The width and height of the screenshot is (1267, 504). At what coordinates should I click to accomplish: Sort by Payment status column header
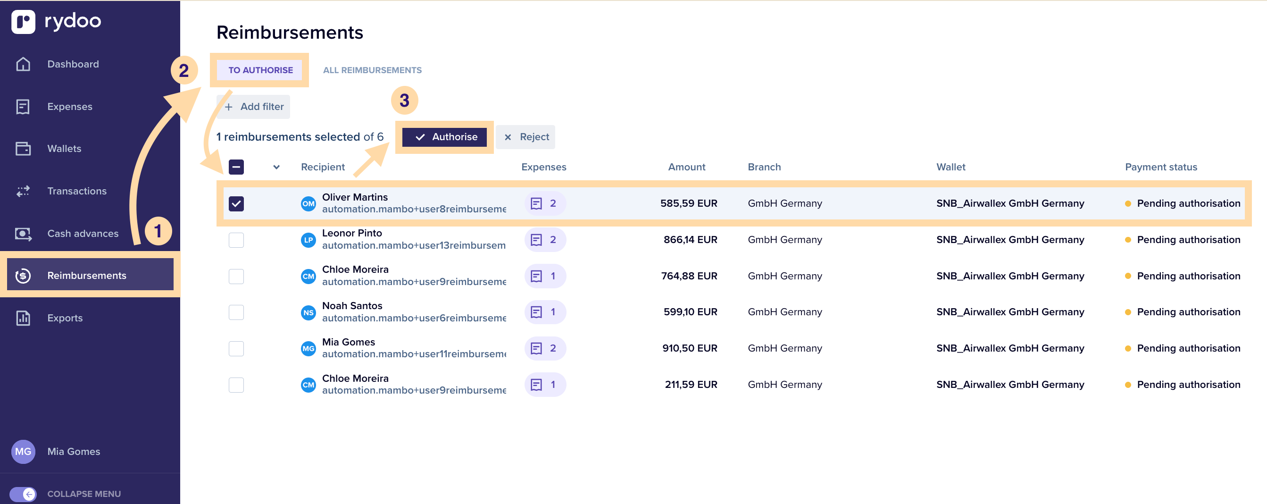tap(1161, 167)
